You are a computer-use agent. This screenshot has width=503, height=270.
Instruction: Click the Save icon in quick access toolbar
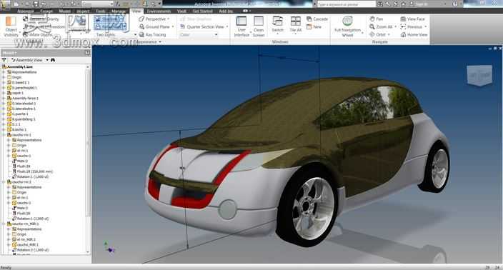click(x=36, y=4)
